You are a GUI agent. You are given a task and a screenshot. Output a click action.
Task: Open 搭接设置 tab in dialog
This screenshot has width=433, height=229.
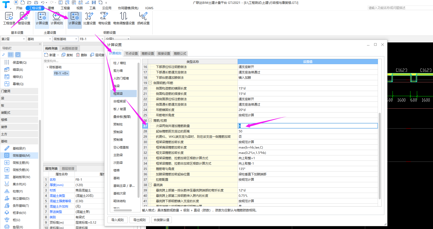coord(164,53)
